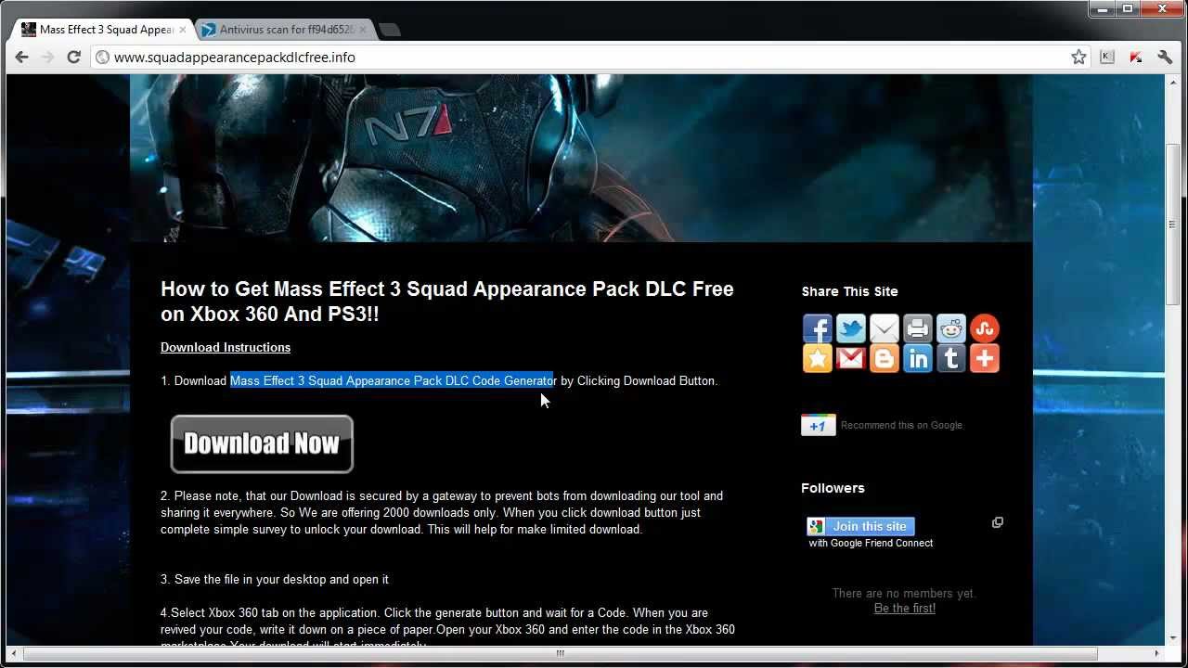Click 'There are no members yet.' text

point(904,593)
